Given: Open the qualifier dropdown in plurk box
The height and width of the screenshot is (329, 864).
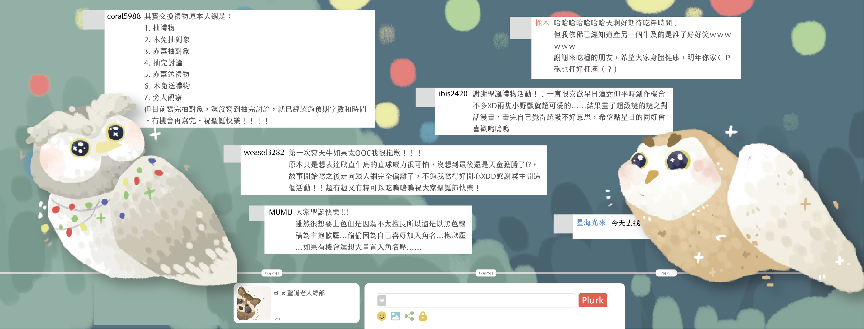Looking at the screenshot, I should 382,300.
